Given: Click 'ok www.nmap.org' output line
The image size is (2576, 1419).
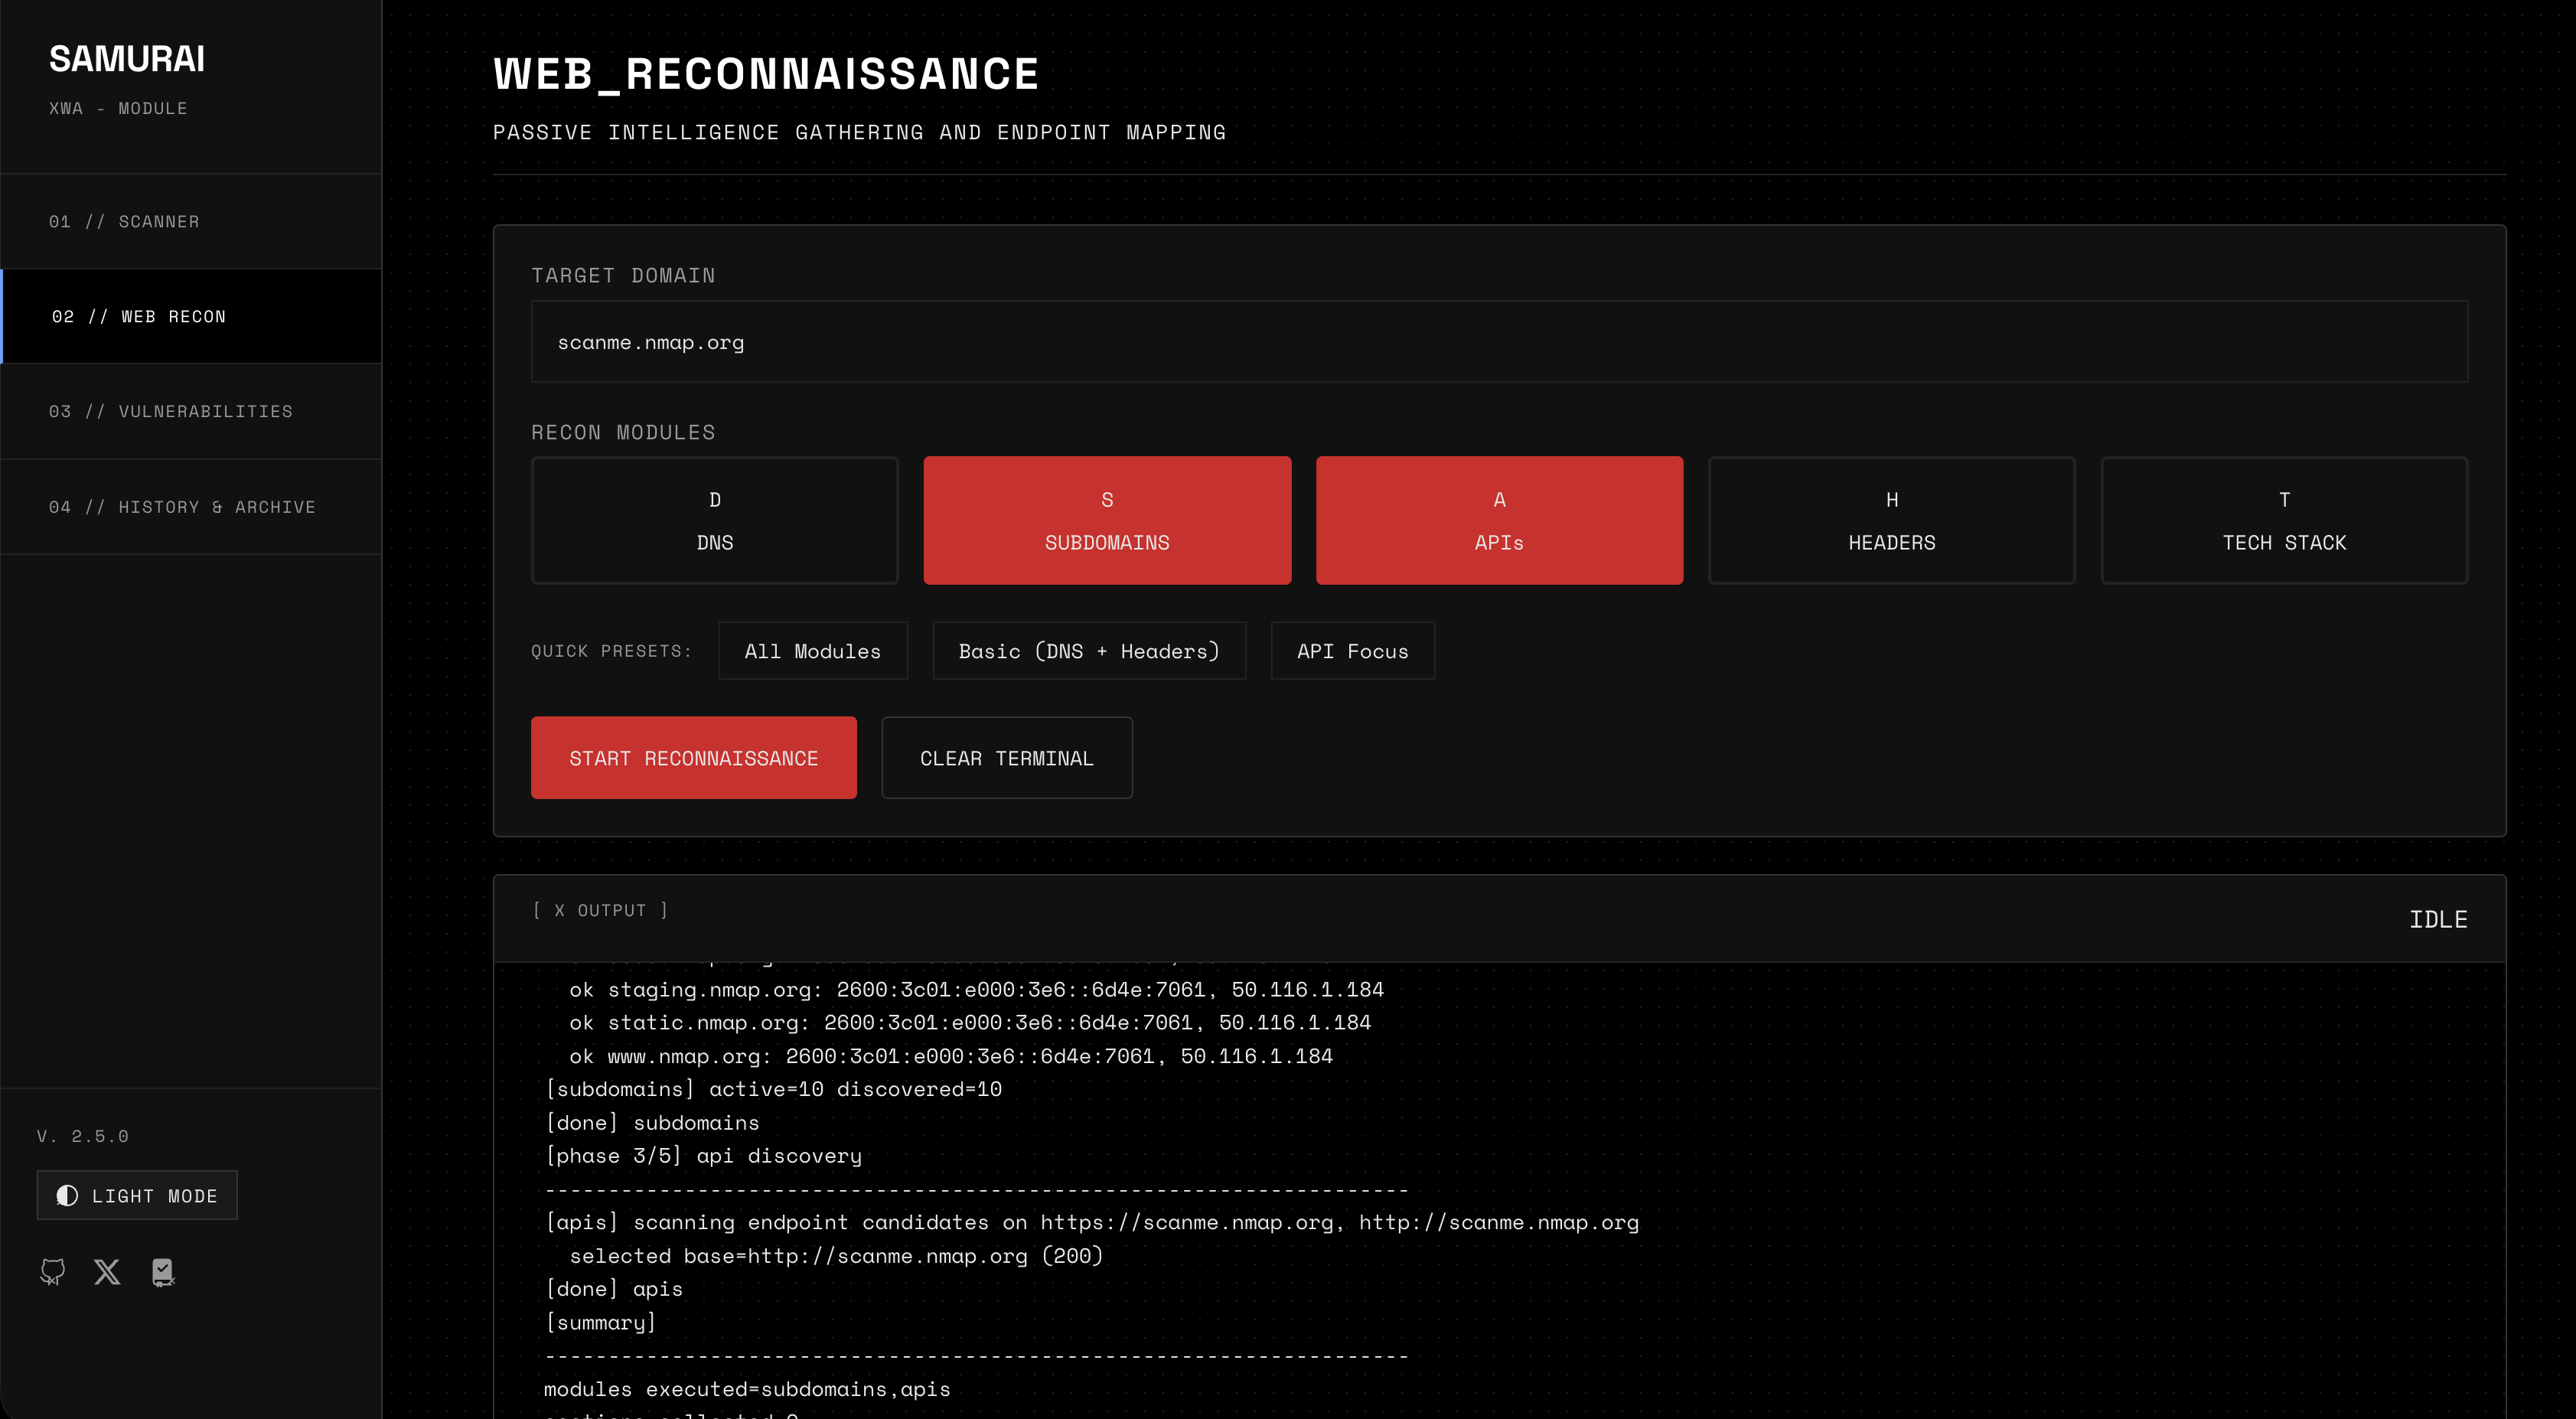Looking at the screenshot, I should click(951, 1056).
